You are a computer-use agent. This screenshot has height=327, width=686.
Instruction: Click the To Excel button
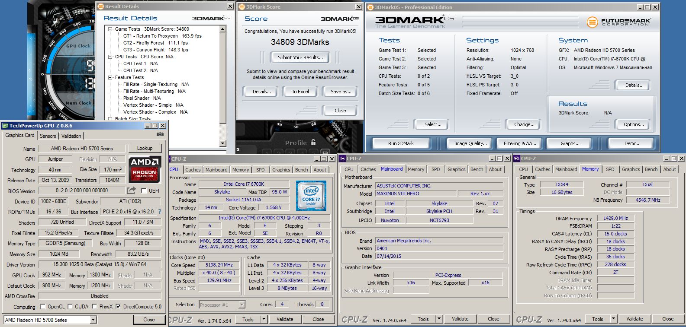click(x=300, y=92)
